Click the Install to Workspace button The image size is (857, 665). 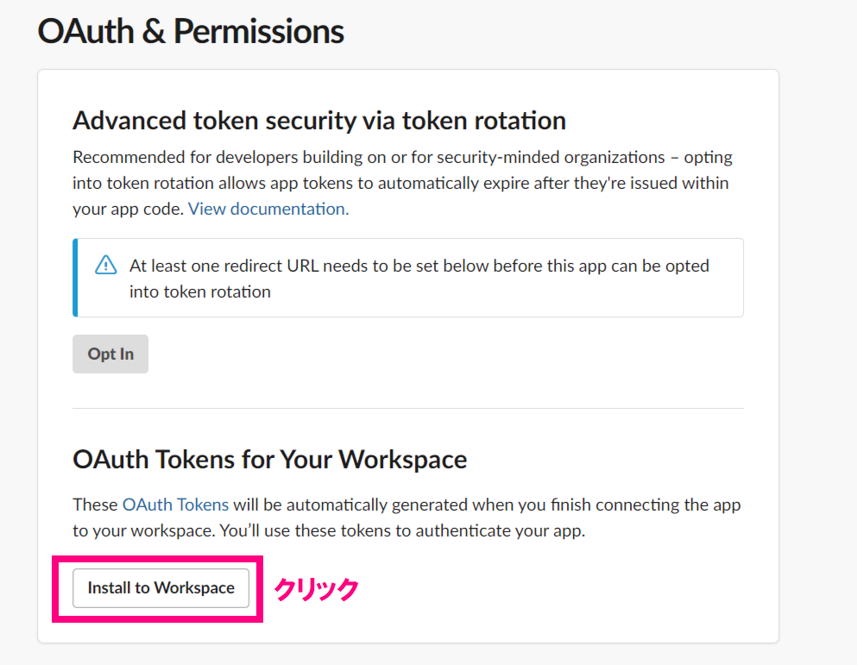(x=161, y=588)
